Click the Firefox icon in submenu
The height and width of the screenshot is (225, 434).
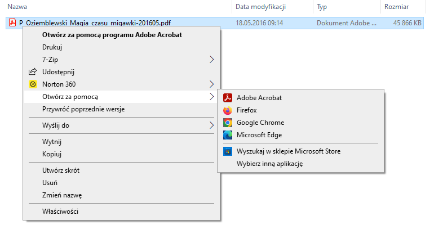click(x=228, y=110)
